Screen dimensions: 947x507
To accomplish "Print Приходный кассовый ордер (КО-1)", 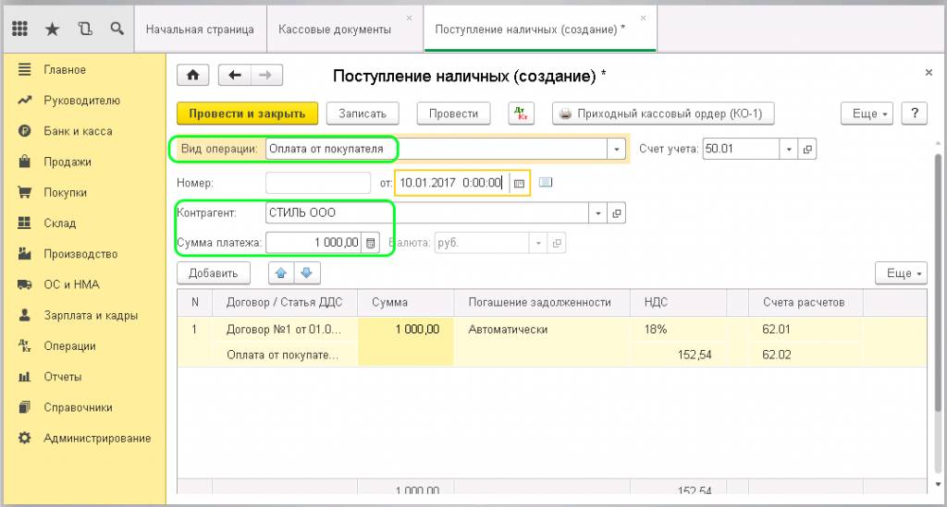I will click(663, 114).
